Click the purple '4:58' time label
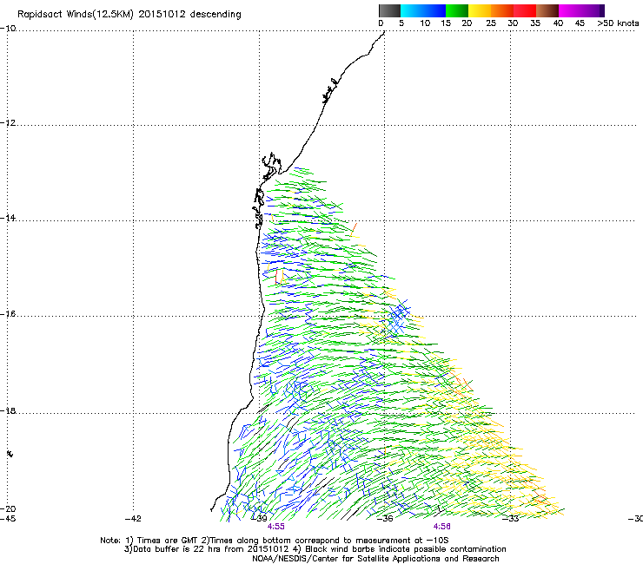643x564 pixels. (x=442, y=527)
